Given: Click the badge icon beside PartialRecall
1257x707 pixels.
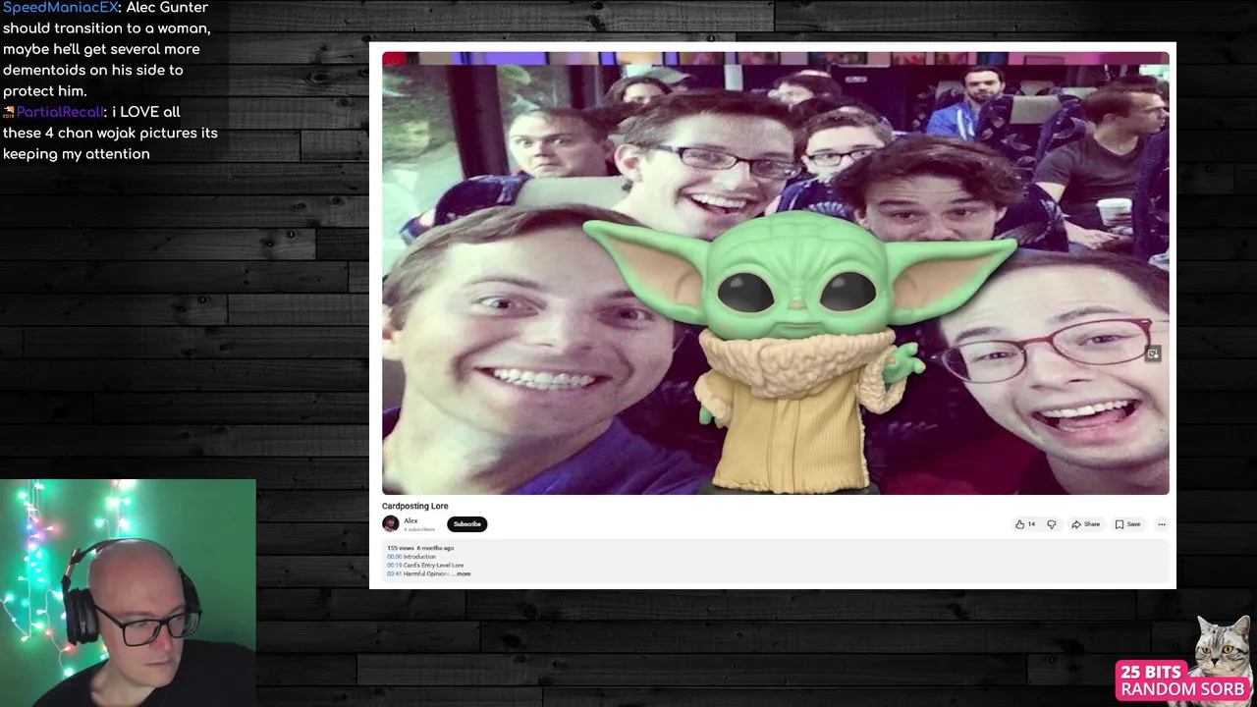Looking at the screenshot, I should pyautogui.click(x=8, y=113).
